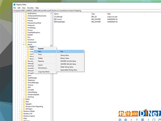
Task: Click the Windows Media folder icon
Action: [x=21, y=111]
